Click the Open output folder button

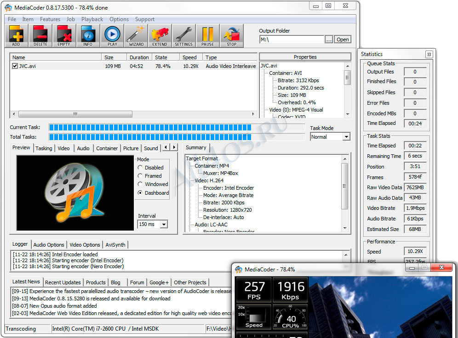click(x=342, y=39)
